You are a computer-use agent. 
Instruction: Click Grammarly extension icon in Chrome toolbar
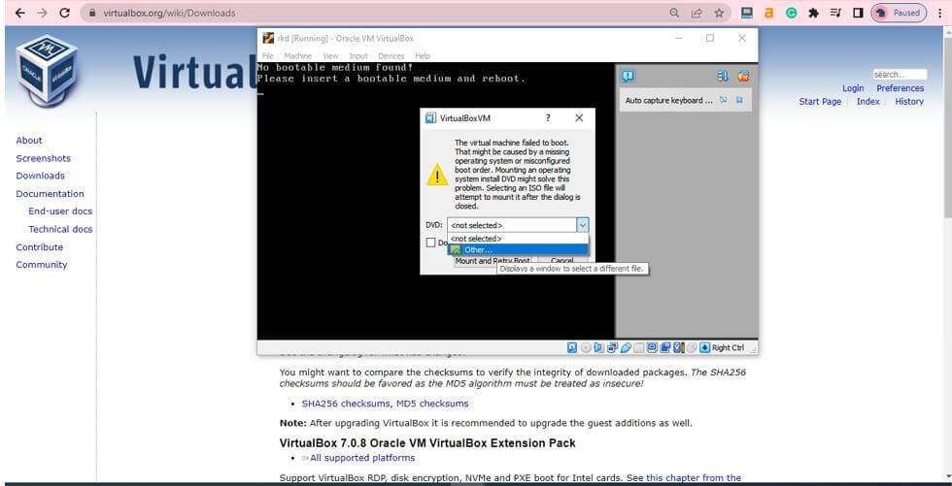[791, 13]
